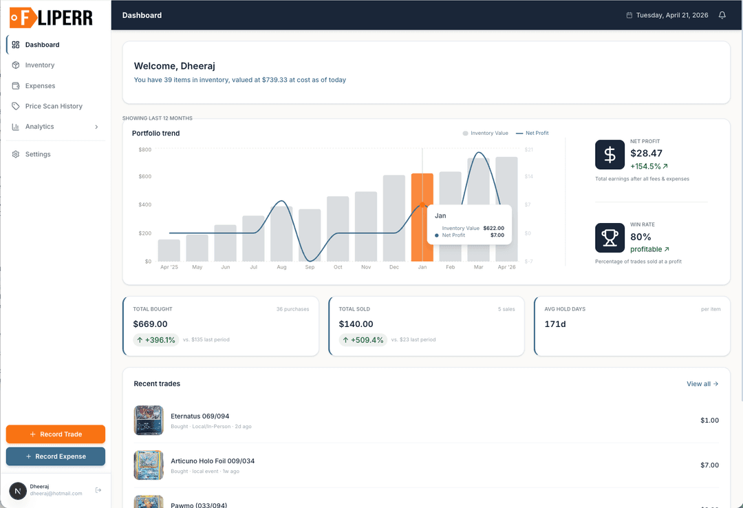743x508 pixels.
Task: Click the Price Scan History tag icon
Action: (x=16, y=106)
